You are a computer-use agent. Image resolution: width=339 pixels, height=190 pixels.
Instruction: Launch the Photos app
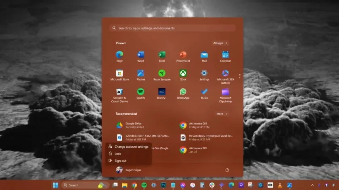tap(140, 75)
